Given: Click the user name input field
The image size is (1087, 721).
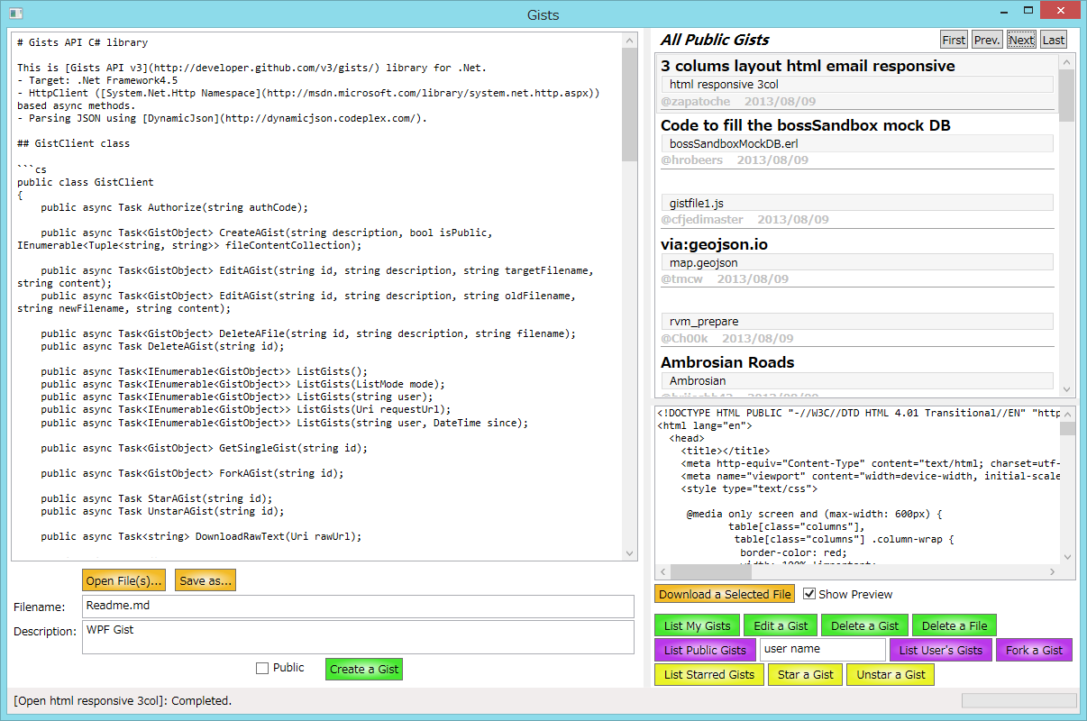Looking at the screenshot, I should pos(823,650).
